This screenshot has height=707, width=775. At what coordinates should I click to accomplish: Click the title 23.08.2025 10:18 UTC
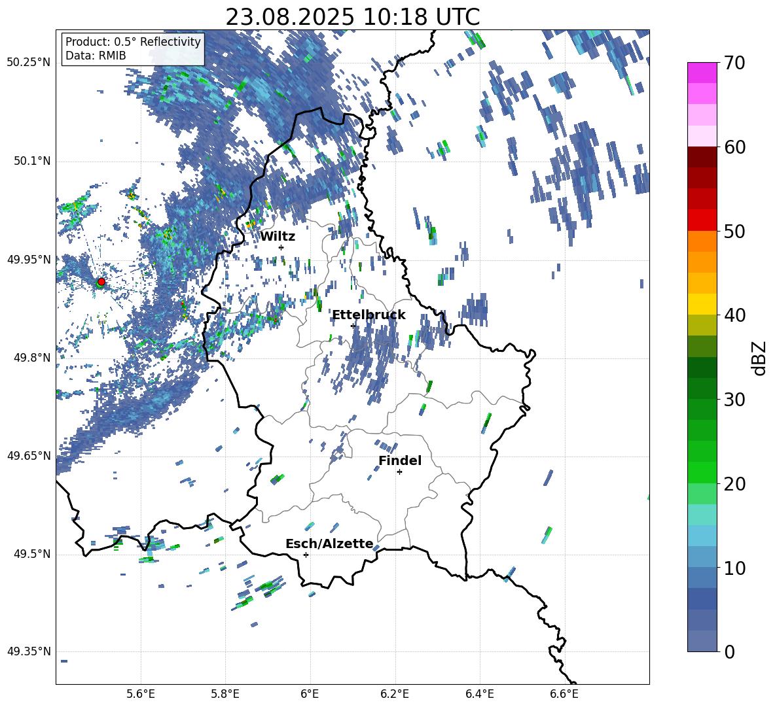pyautogui.click(x=352, y=17)
